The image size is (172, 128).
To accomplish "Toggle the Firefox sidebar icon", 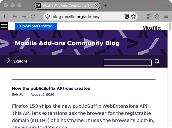I will (x=6, y=16).
